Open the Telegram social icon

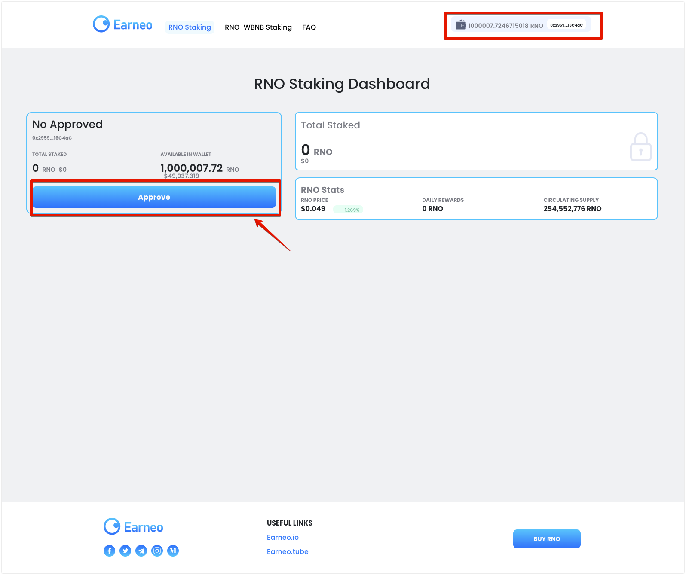(141, 551)
